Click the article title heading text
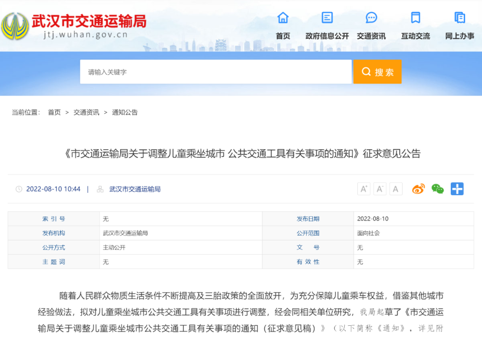 (x=241, y=154)
